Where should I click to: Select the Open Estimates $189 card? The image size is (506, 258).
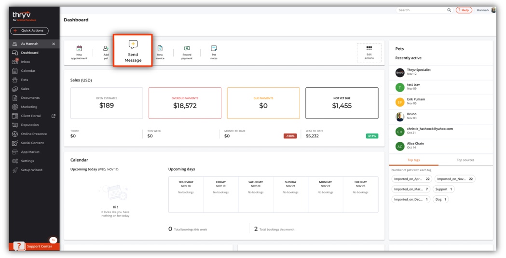(x=107, y=103)
